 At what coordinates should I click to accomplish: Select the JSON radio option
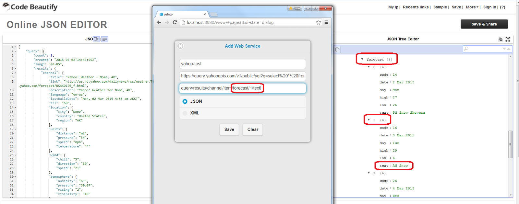185,101
